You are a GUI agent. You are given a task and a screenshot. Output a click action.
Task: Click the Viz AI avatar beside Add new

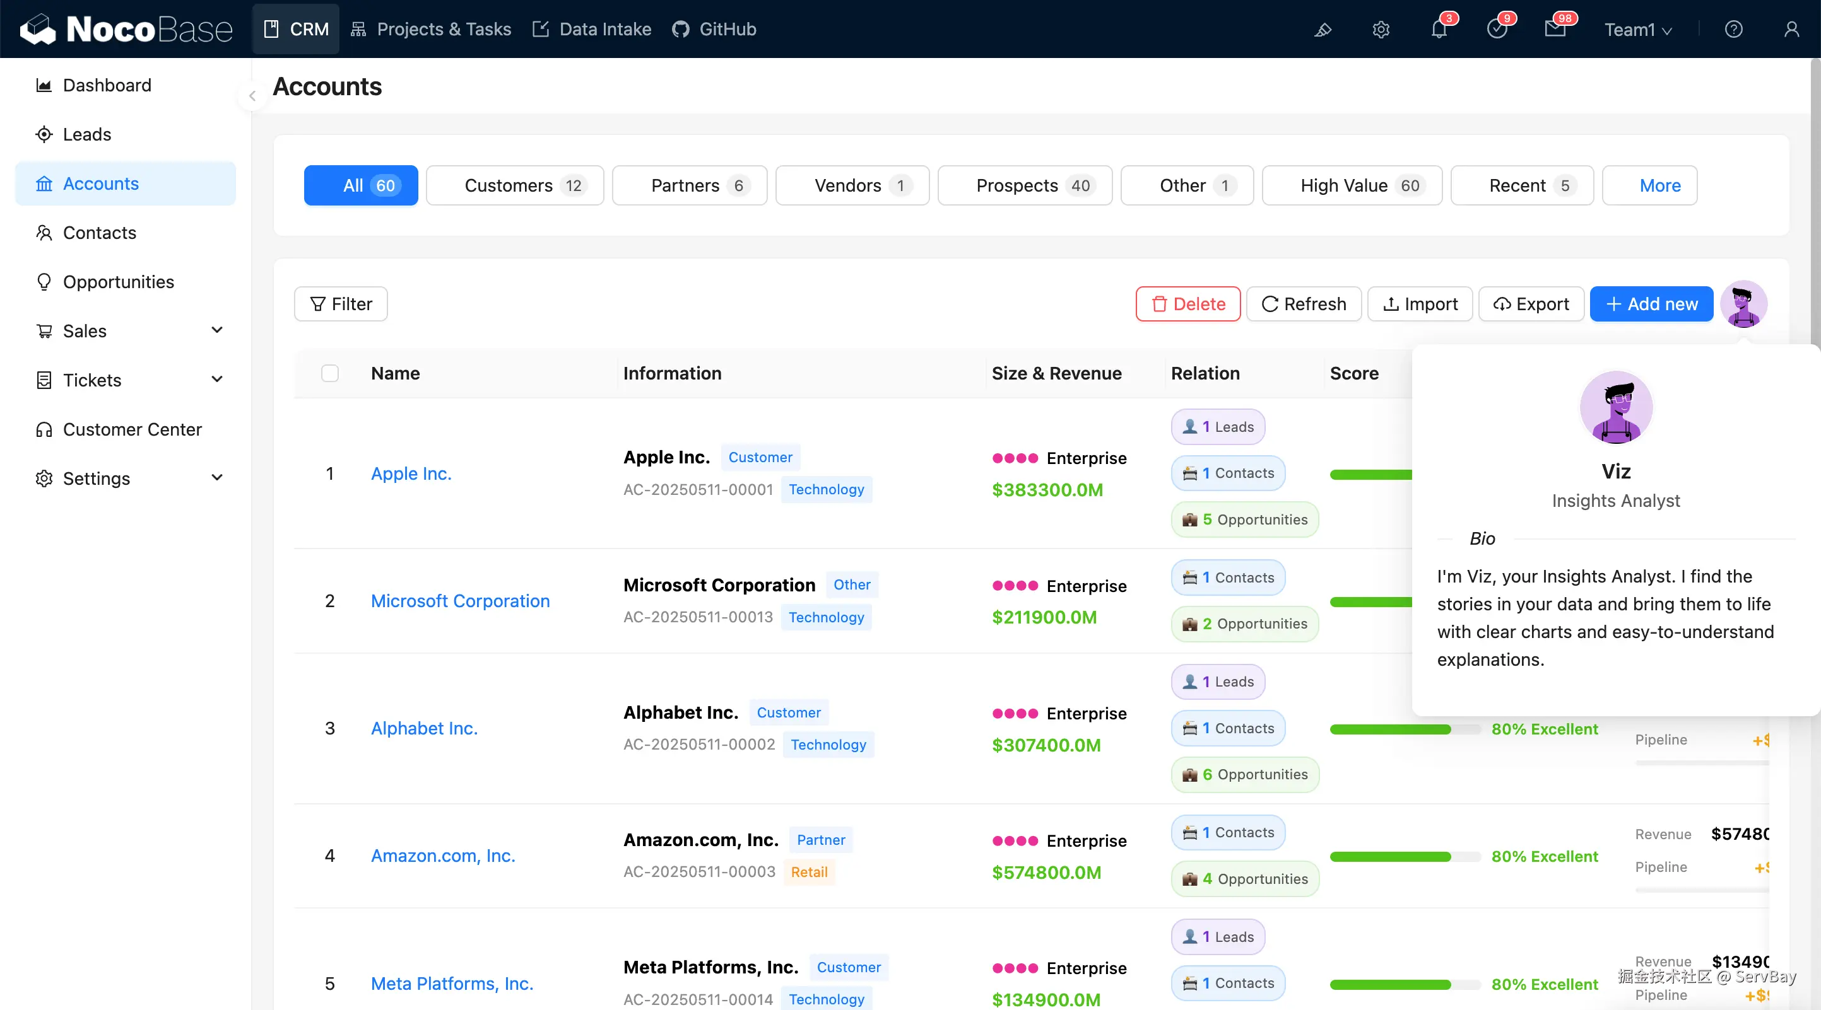tap(1743, 304)
